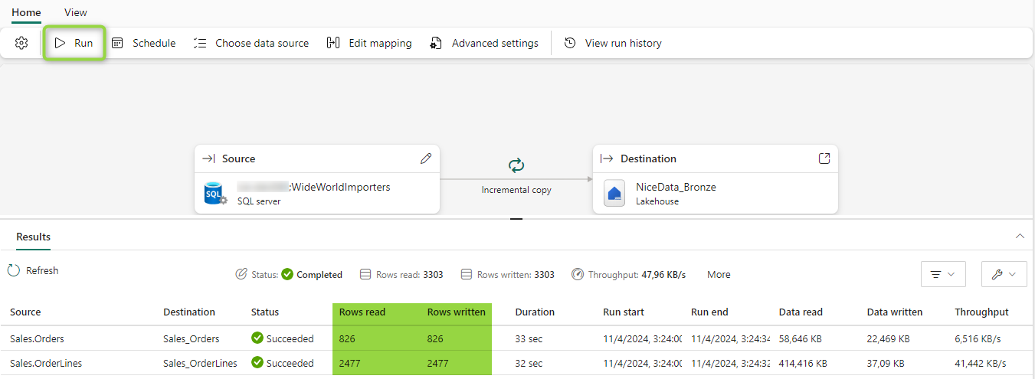The width and height of the screenshot is (1035, 379).
Task: Click the Status column header
Action: [265, 312]
